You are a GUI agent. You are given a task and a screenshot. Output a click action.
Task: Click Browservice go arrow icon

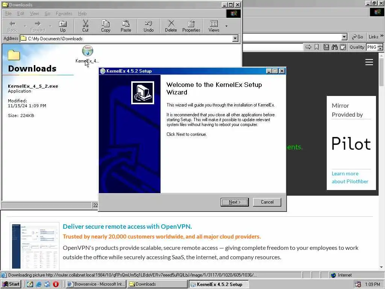pyautogui.click(x=308, y=47)
